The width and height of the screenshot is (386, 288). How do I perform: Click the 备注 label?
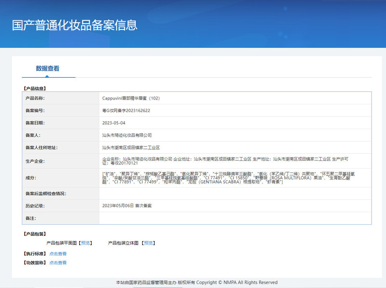pyautogui.click(x=30, y=218)
